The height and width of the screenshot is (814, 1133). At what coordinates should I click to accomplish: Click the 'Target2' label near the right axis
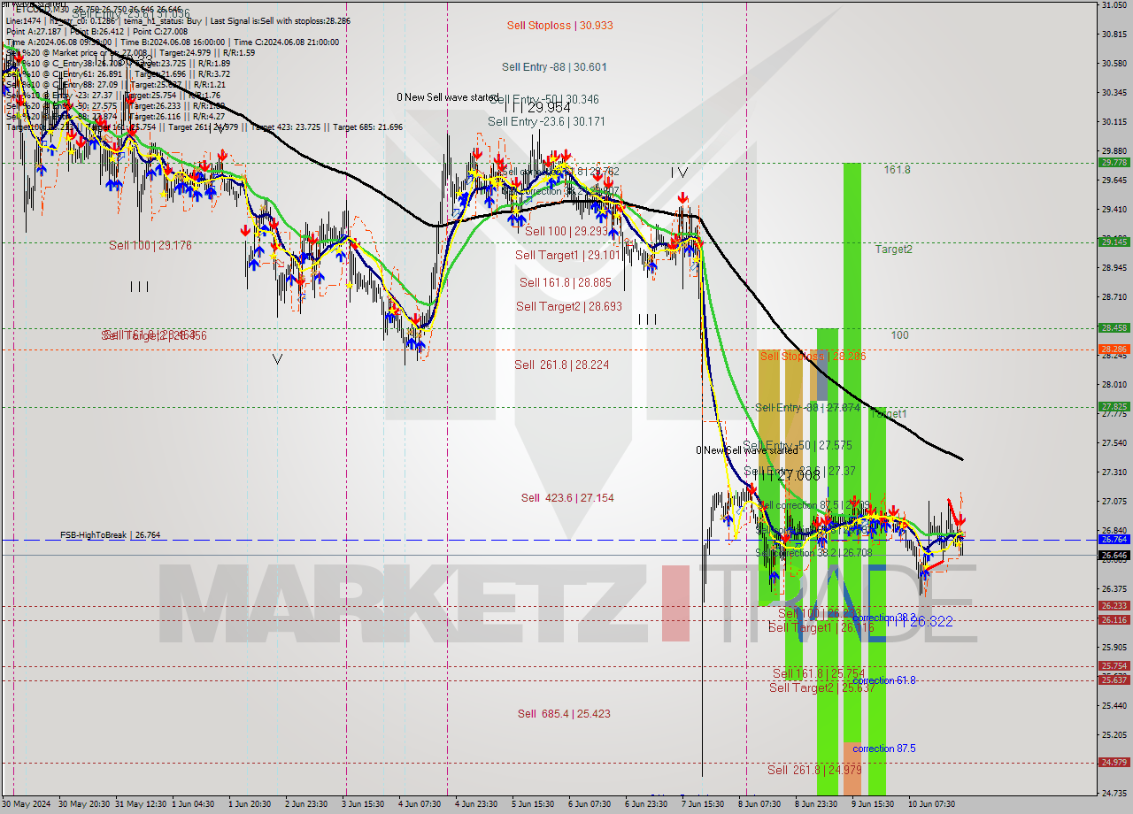point(894,250)
